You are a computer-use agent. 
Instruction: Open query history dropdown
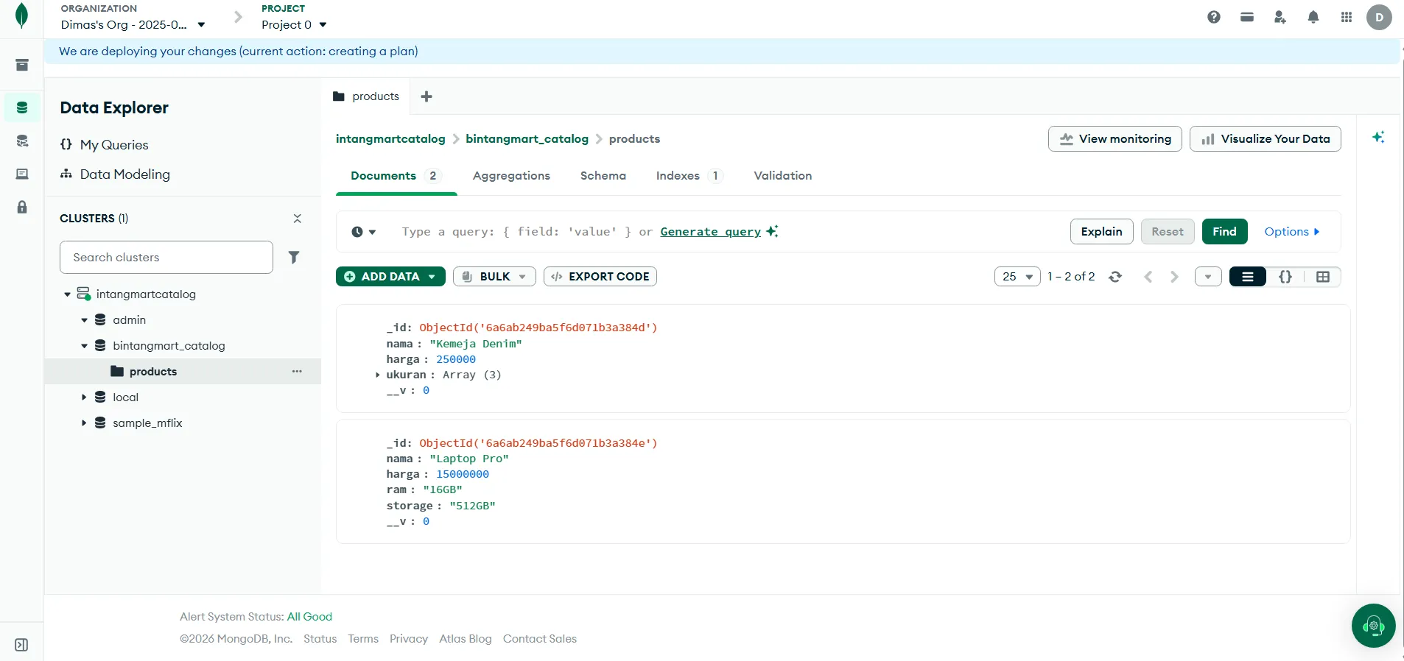click(364, 232)
